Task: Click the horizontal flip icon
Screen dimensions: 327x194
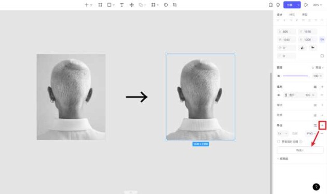Action: pos(302,48)
